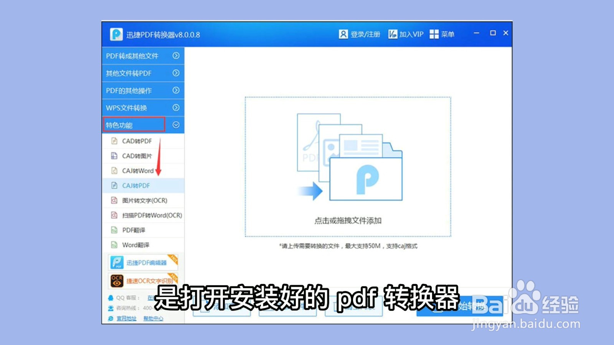The image size is (614, 345).
Task: Select the 图片转文字(OCR) tool icon
Action: tap(114, 200)
